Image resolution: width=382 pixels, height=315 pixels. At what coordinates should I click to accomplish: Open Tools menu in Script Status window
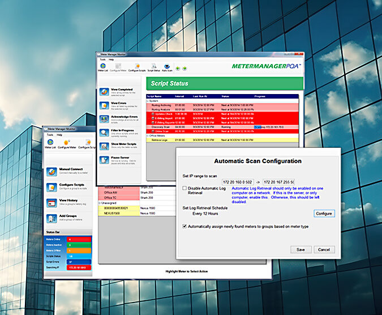(103, 59)
